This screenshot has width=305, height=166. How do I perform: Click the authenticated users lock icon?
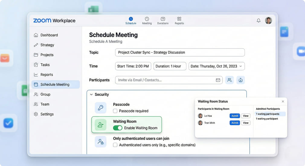101,142
